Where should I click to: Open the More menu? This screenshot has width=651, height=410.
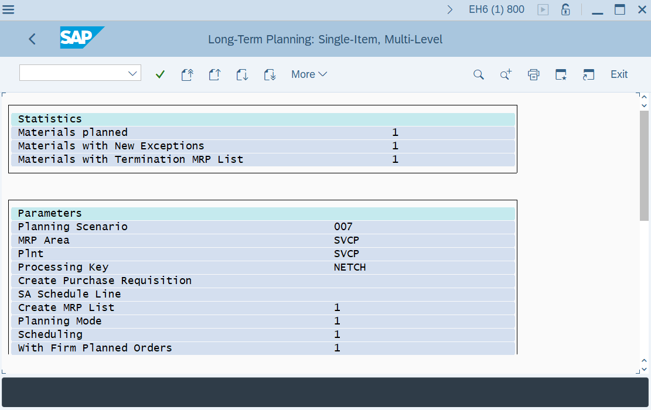coord(309,74)
